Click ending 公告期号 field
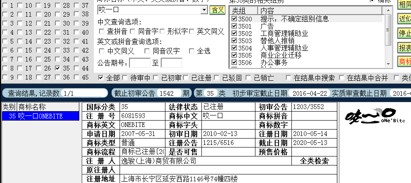 point(171,63)
